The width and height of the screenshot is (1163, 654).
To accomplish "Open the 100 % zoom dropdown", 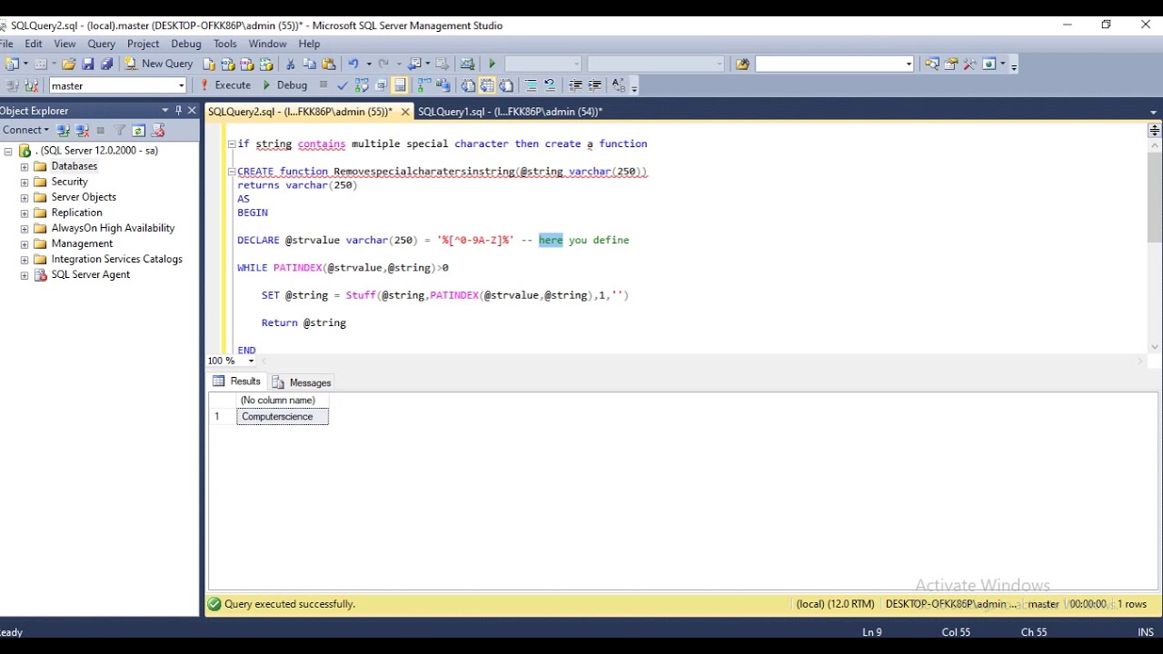I will tap(251, 362).
